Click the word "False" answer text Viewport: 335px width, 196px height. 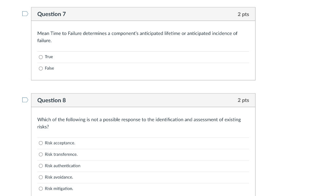point(49,68)
